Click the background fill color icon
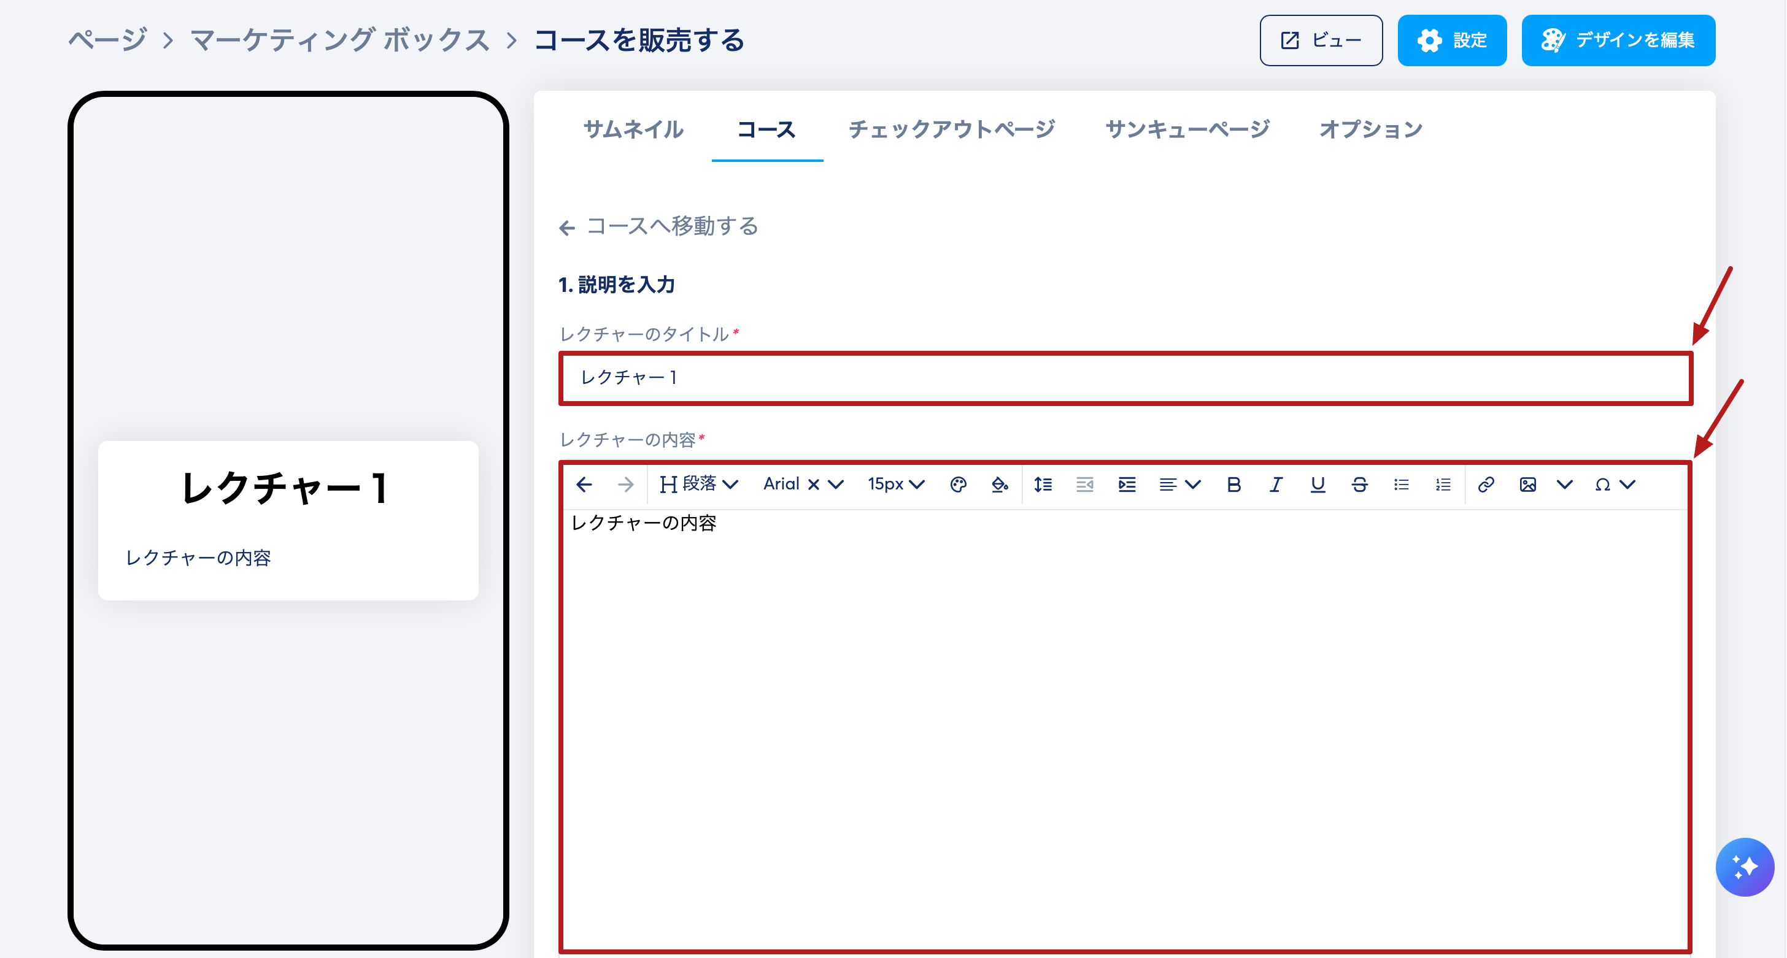Viewport: 1787px width, 958px height. 1000,485
